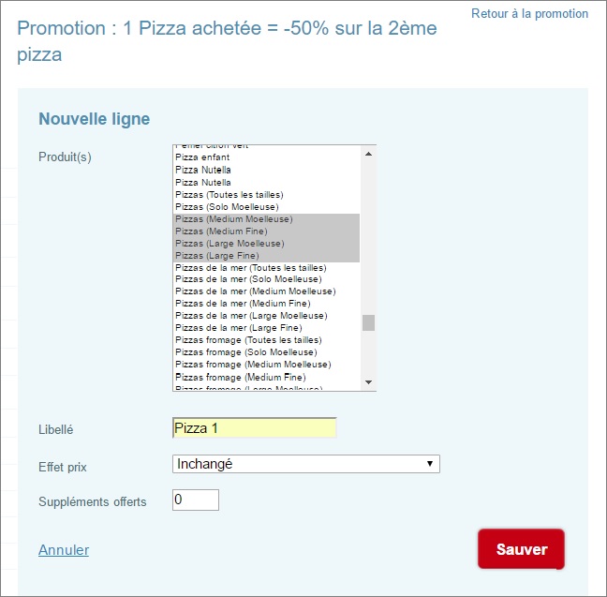Image resolution: width=607 pixels, height=597 pixels.
Task: Choose Pizzas (Medium Moelleuse) in list
Action: point(233,218)
